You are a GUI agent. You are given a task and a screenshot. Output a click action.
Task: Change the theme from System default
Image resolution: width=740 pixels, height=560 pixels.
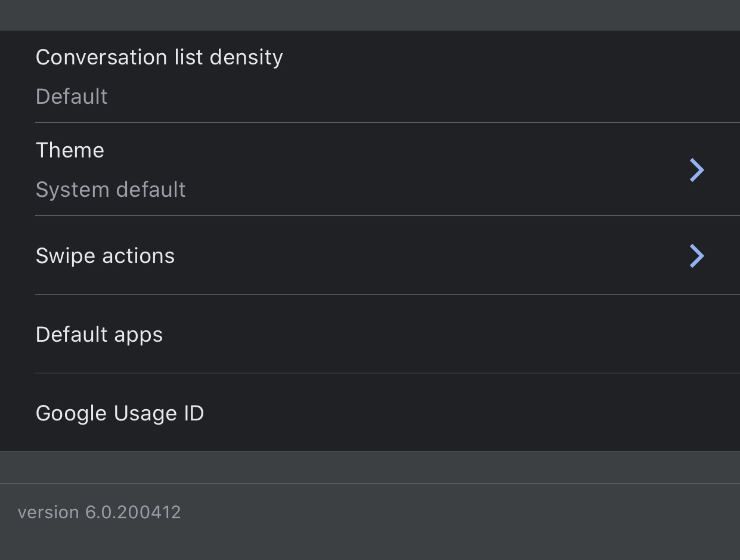tap(370, 169)
